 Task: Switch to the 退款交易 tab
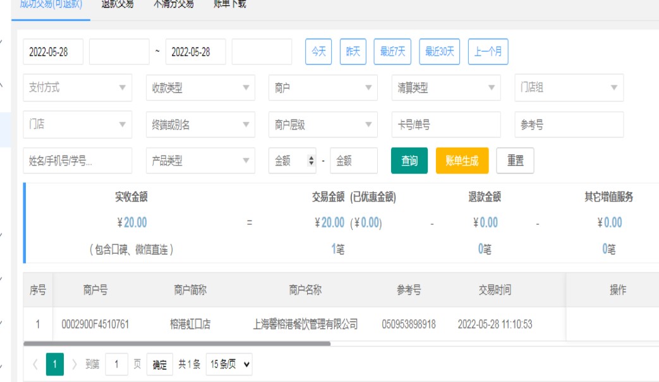click(x=118, y=4)
